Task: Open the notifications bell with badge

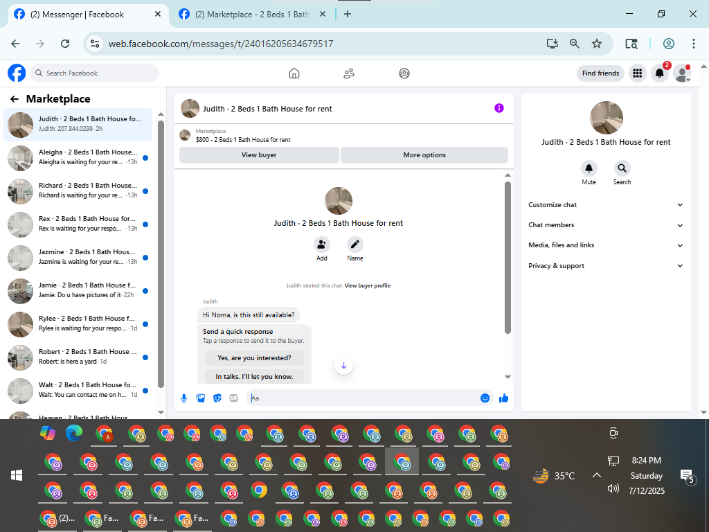Action: [x=660, y=73]
